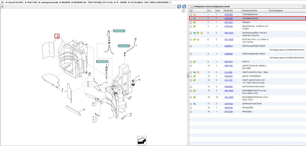Screen dimensions: 306x146
Task: Open topmost 10.216.AI 02 reference label
Action: click(119, 31)
